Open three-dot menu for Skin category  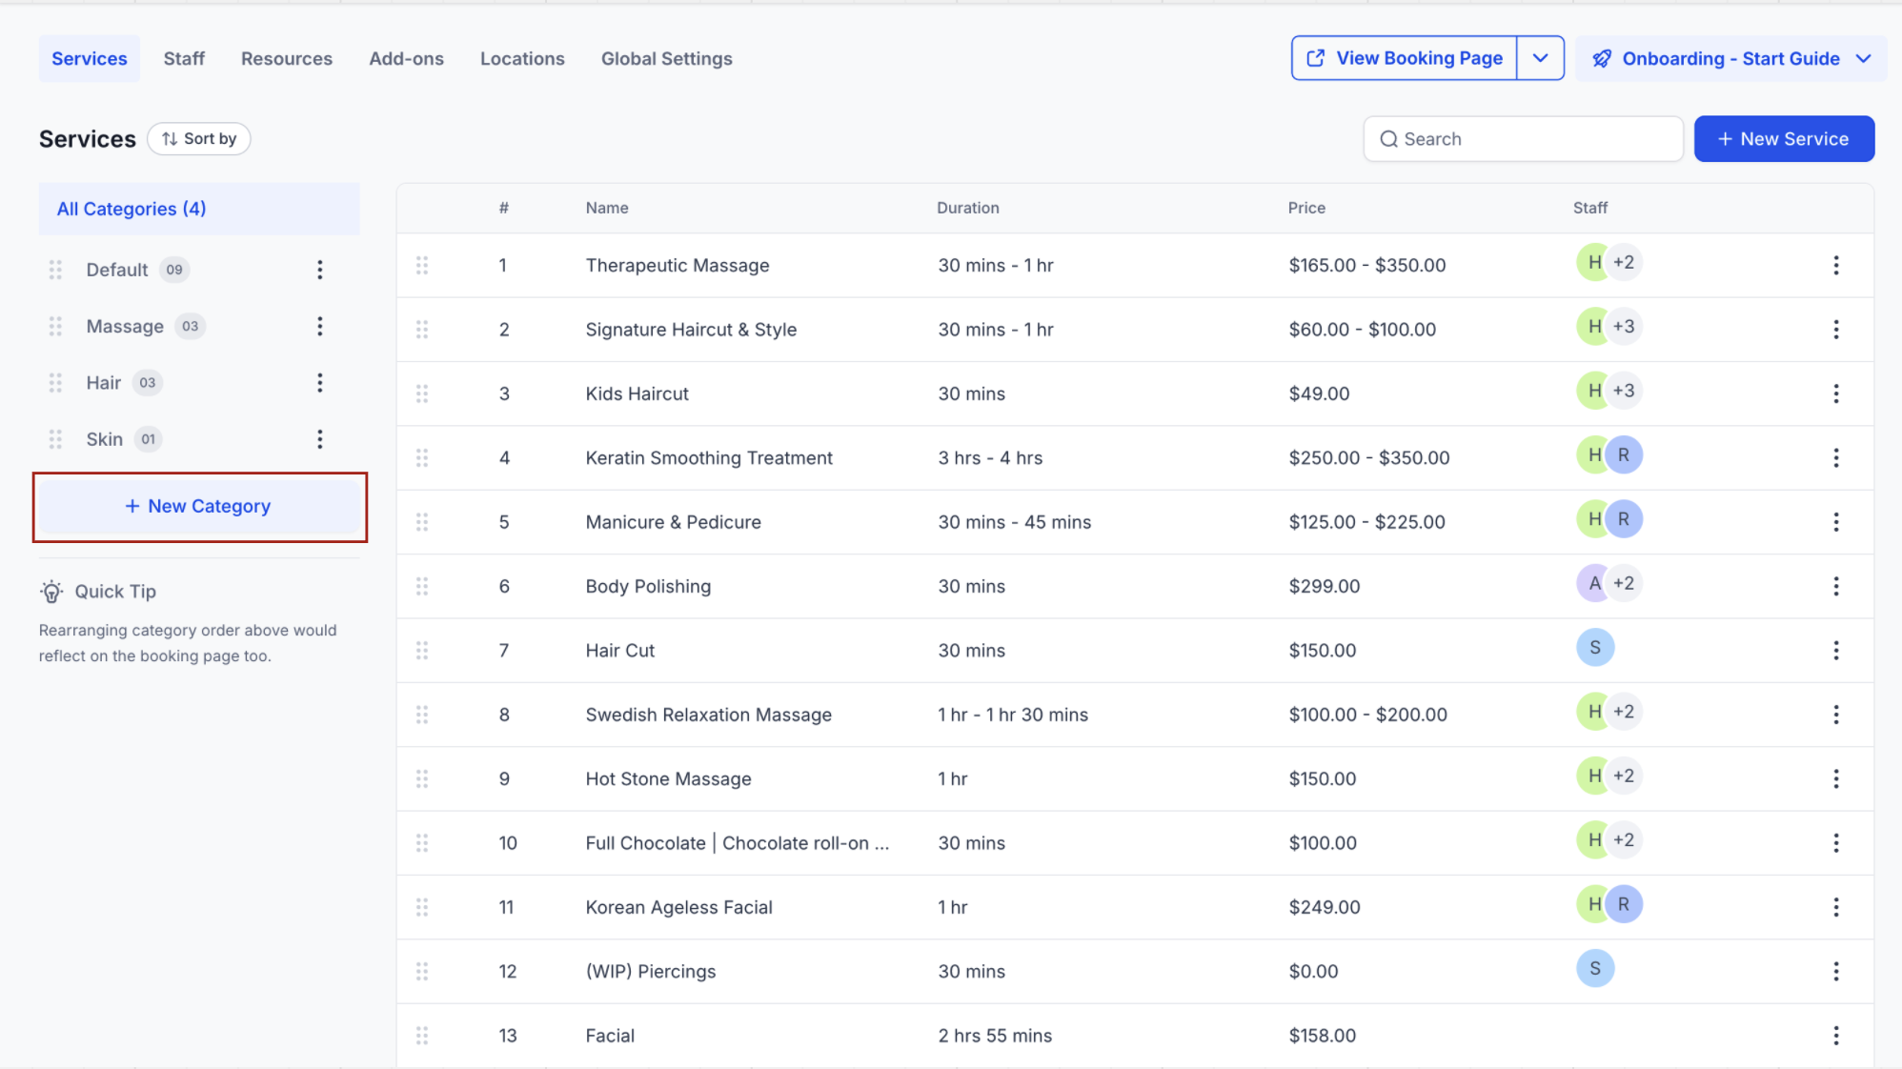tap(320, 439)
